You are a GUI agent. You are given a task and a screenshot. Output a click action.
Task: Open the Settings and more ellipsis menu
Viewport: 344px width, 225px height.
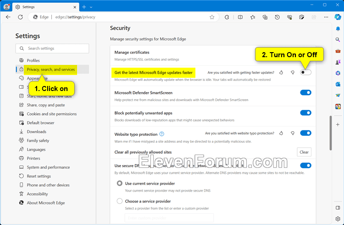point(326,17)
